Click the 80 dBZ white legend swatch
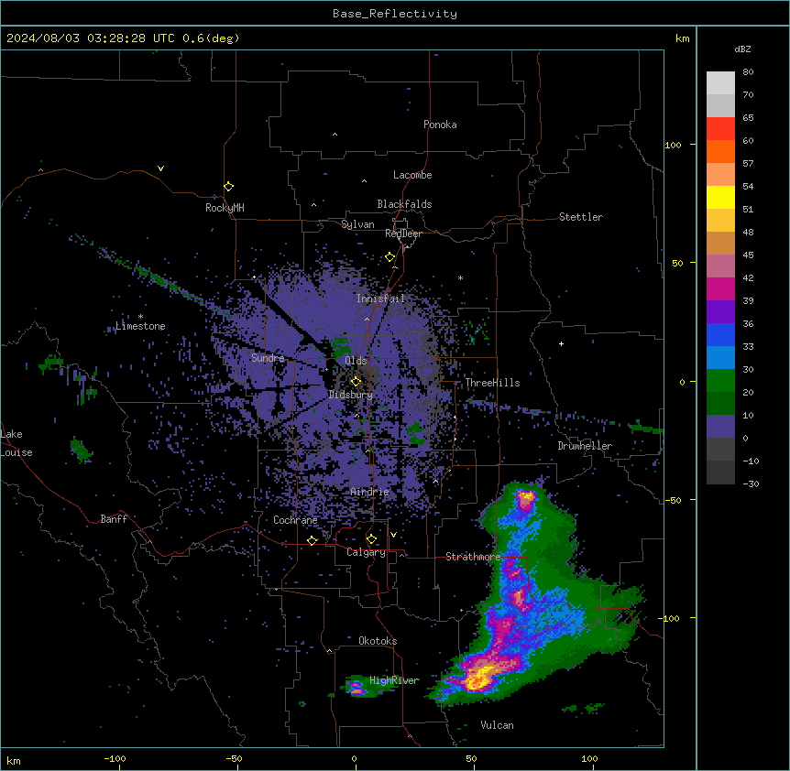The image size is (790, 771). coord(720,83)
